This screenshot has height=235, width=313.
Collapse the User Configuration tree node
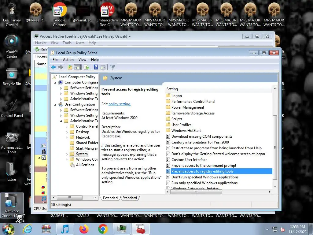tap(55, 105)
